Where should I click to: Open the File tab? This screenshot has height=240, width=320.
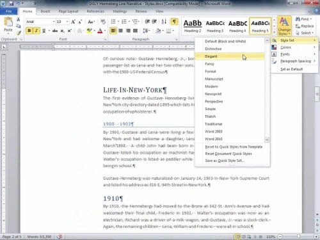9,12
